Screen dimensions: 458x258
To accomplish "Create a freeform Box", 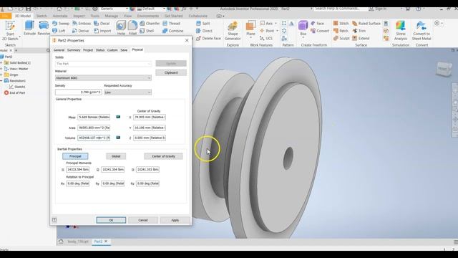I will 303,28.
